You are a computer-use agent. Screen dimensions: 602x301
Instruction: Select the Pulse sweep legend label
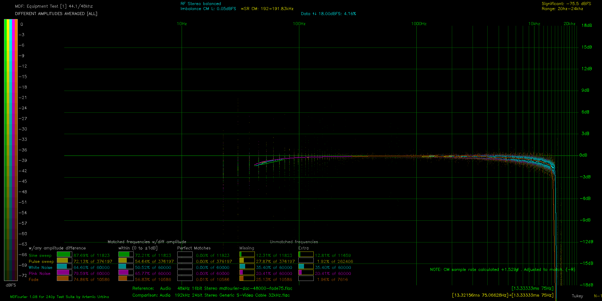tap(41, 262)
